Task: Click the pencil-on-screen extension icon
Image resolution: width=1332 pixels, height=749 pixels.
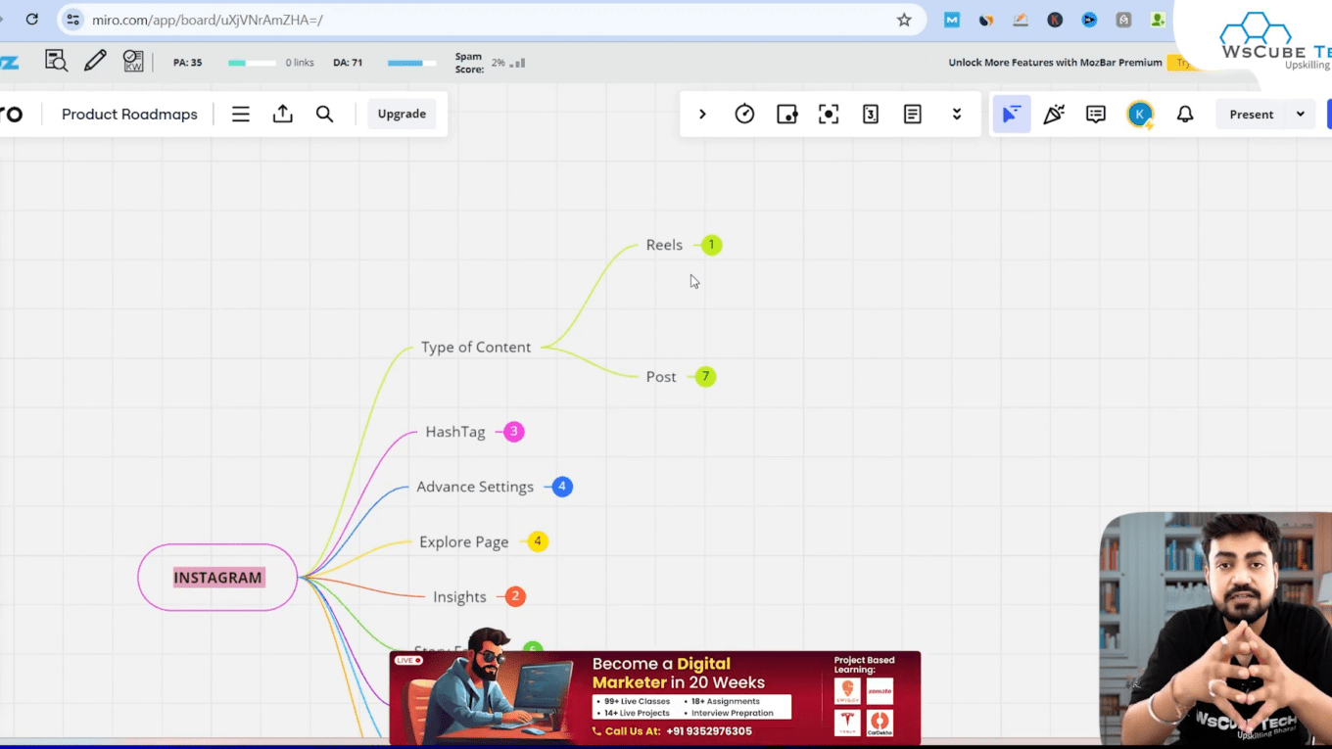Action: (x=1021, y=20)
